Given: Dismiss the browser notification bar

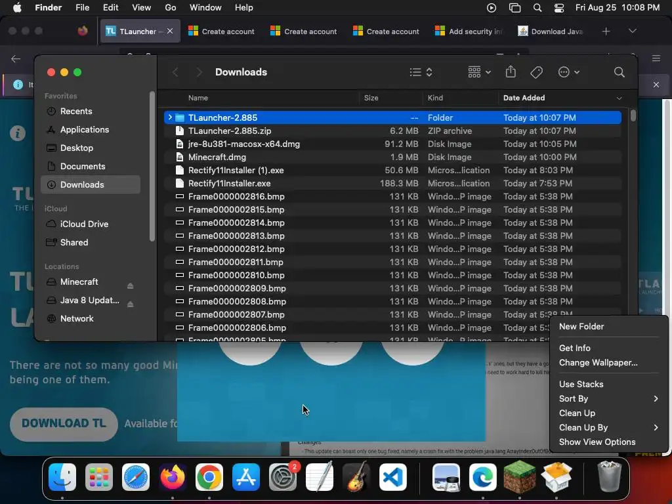Looking at the screenshot, I should point(656,85).
